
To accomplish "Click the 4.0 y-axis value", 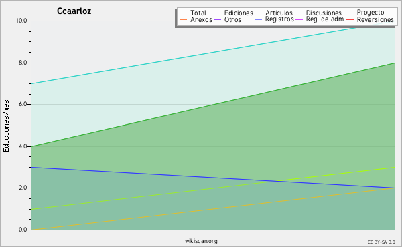I will 23,146.
